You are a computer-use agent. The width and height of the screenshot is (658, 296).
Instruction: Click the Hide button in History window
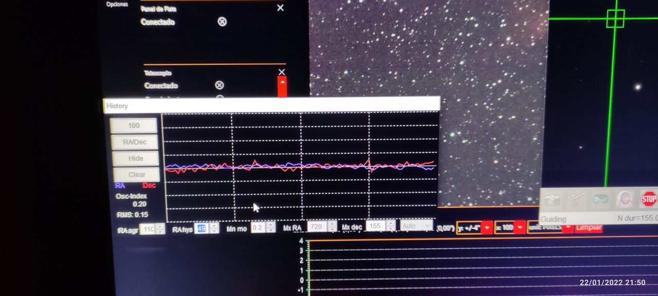136,158
